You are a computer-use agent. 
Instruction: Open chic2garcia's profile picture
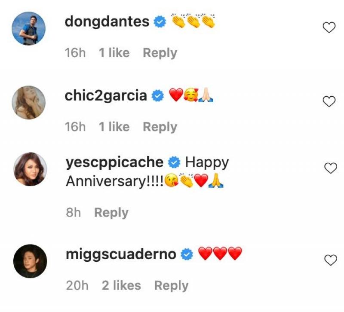click(29, 102)
